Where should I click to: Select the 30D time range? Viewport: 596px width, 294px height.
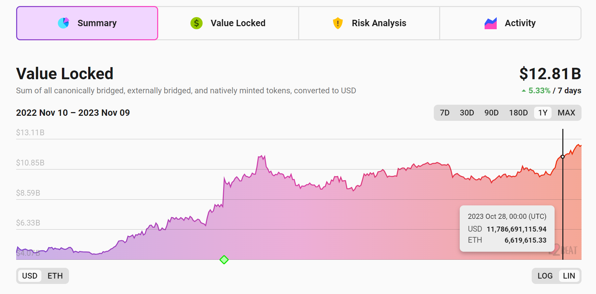pyautogui.click(x=467, y=113)
